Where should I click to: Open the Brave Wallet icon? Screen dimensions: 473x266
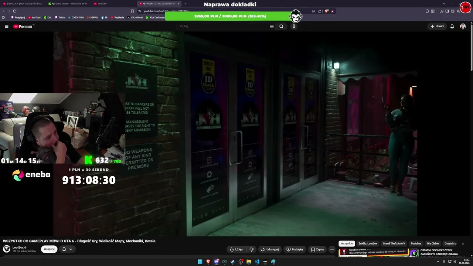[453, 11]
